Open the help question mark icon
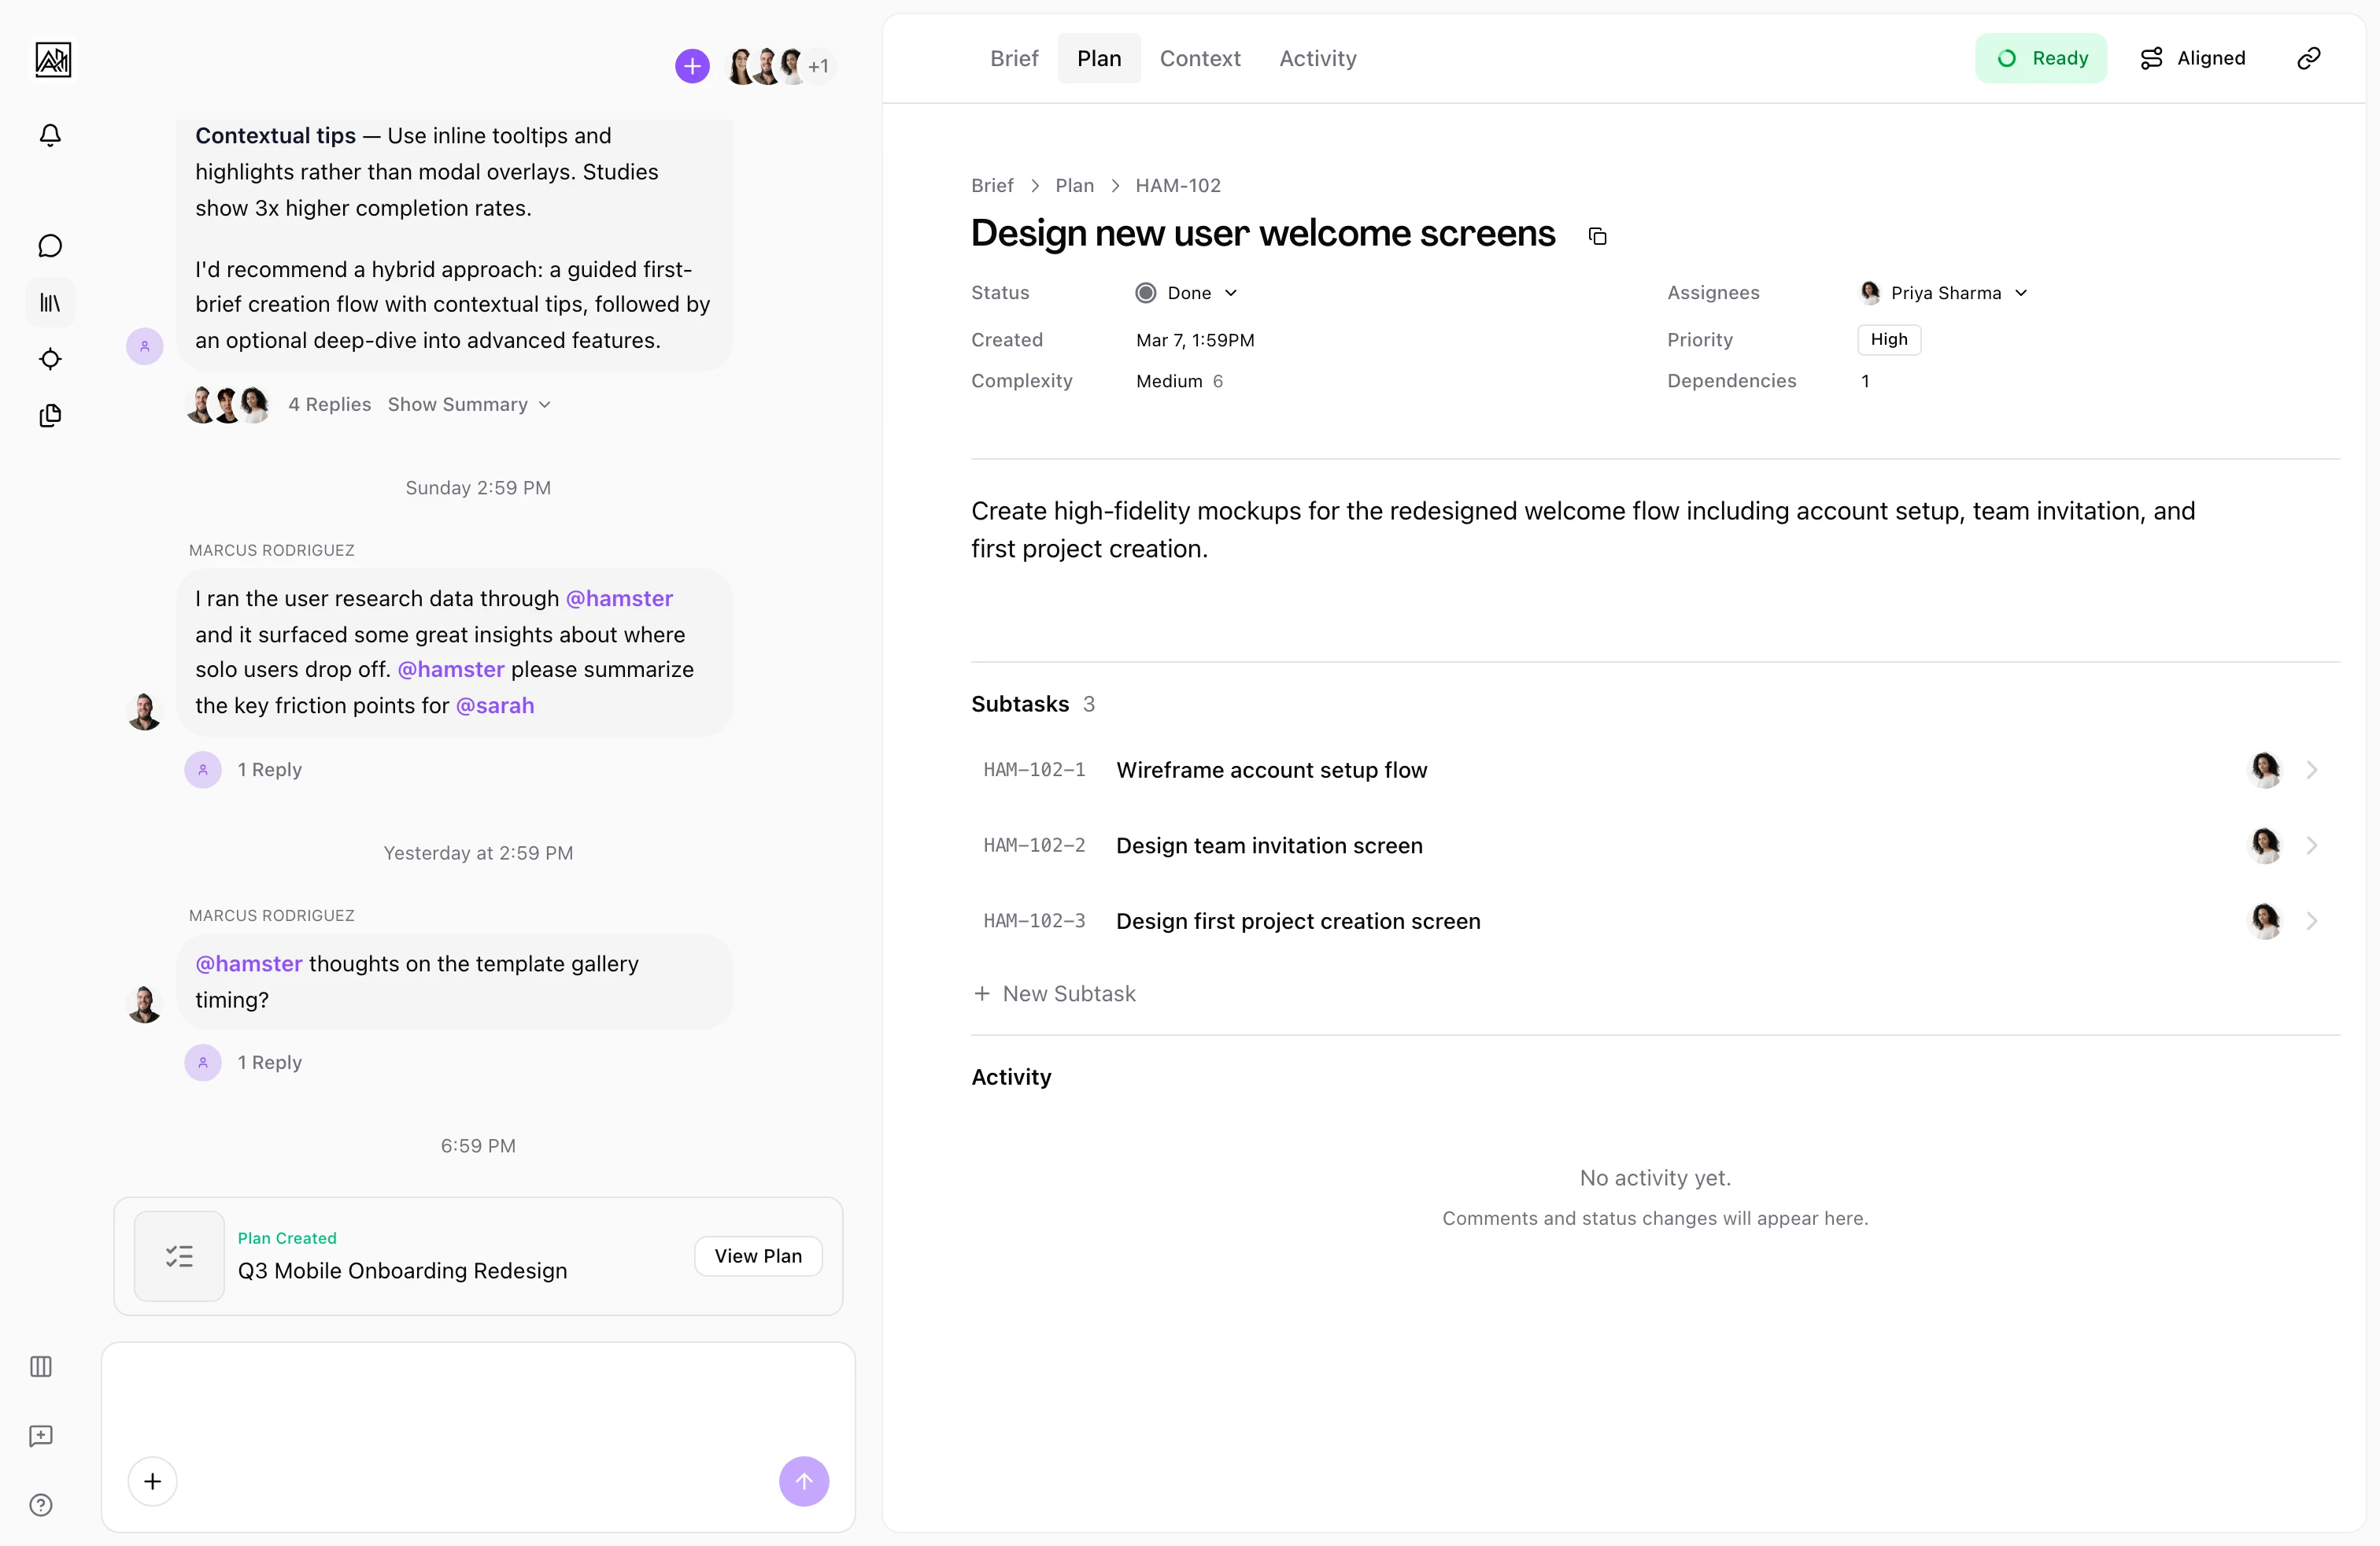 (41, 1504)
